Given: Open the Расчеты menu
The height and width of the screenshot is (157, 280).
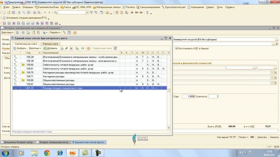Looking at the screenshot, I should 129,7.
